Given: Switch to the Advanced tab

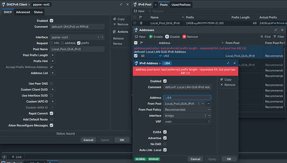Looking at the screenshot, I should (23, 12).
